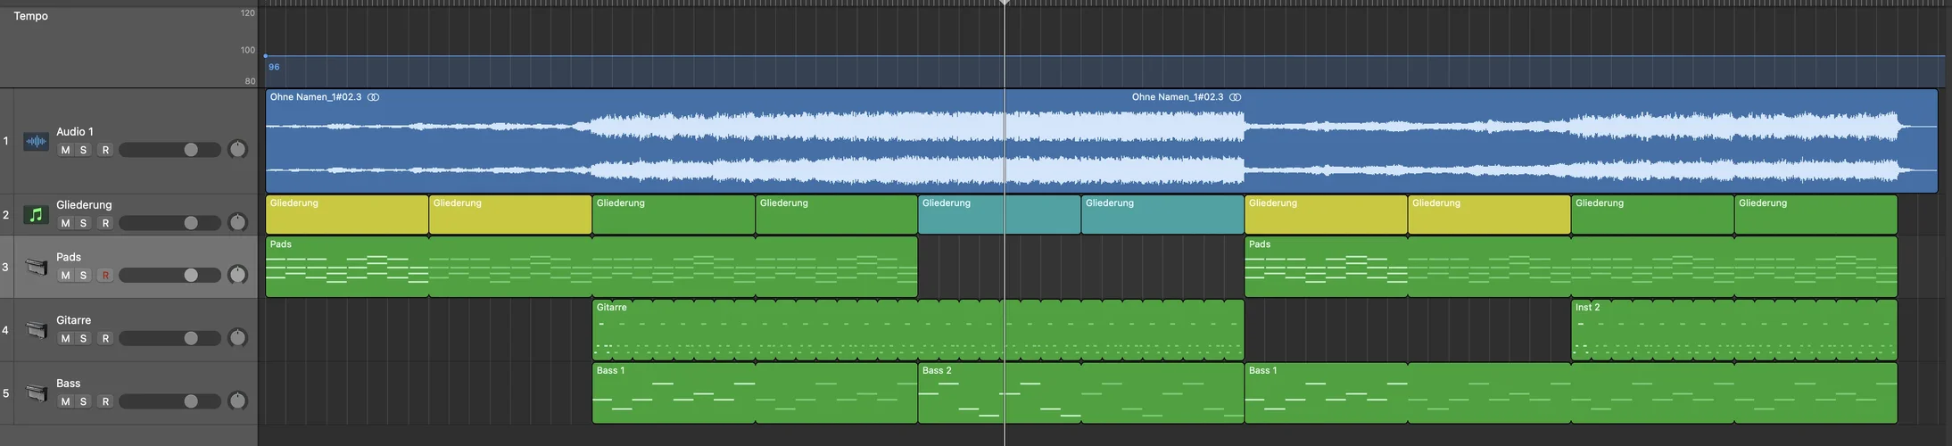This screenshot has height=446, width=1952.
Task: Record-enable the Gitarre track
Action: click(105, 339)
